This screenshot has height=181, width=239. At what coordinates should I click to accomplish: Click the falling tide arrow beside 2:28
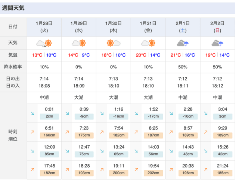pyautogui.click(x=171, y=113)
